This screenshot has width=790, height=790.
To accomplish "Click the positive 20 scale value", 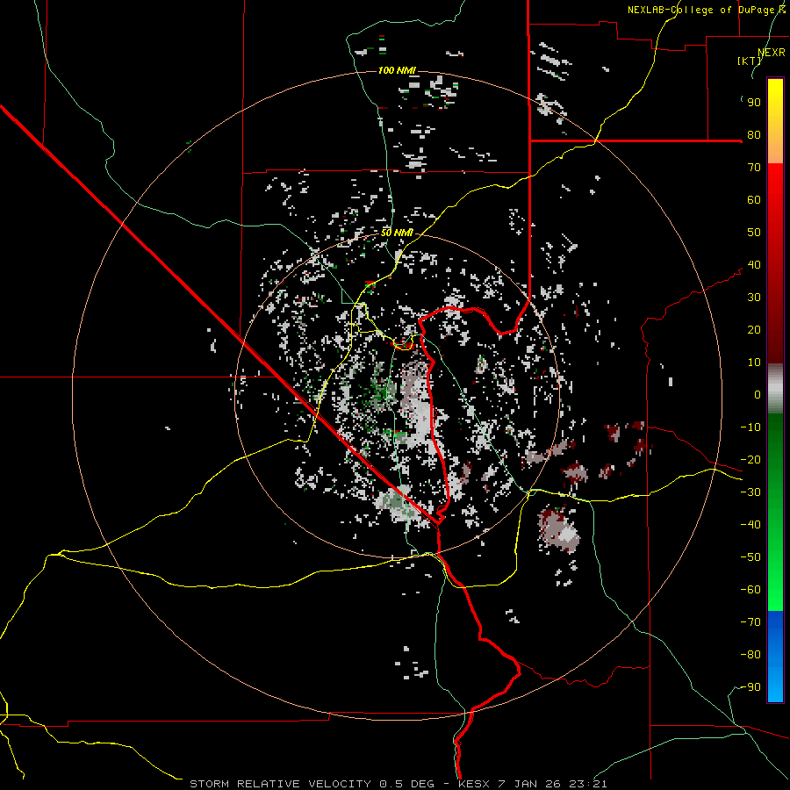I will click(754, 329).
